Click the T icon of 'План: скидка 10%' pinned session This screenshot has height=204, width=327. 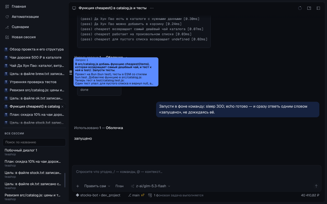point(6,114)
